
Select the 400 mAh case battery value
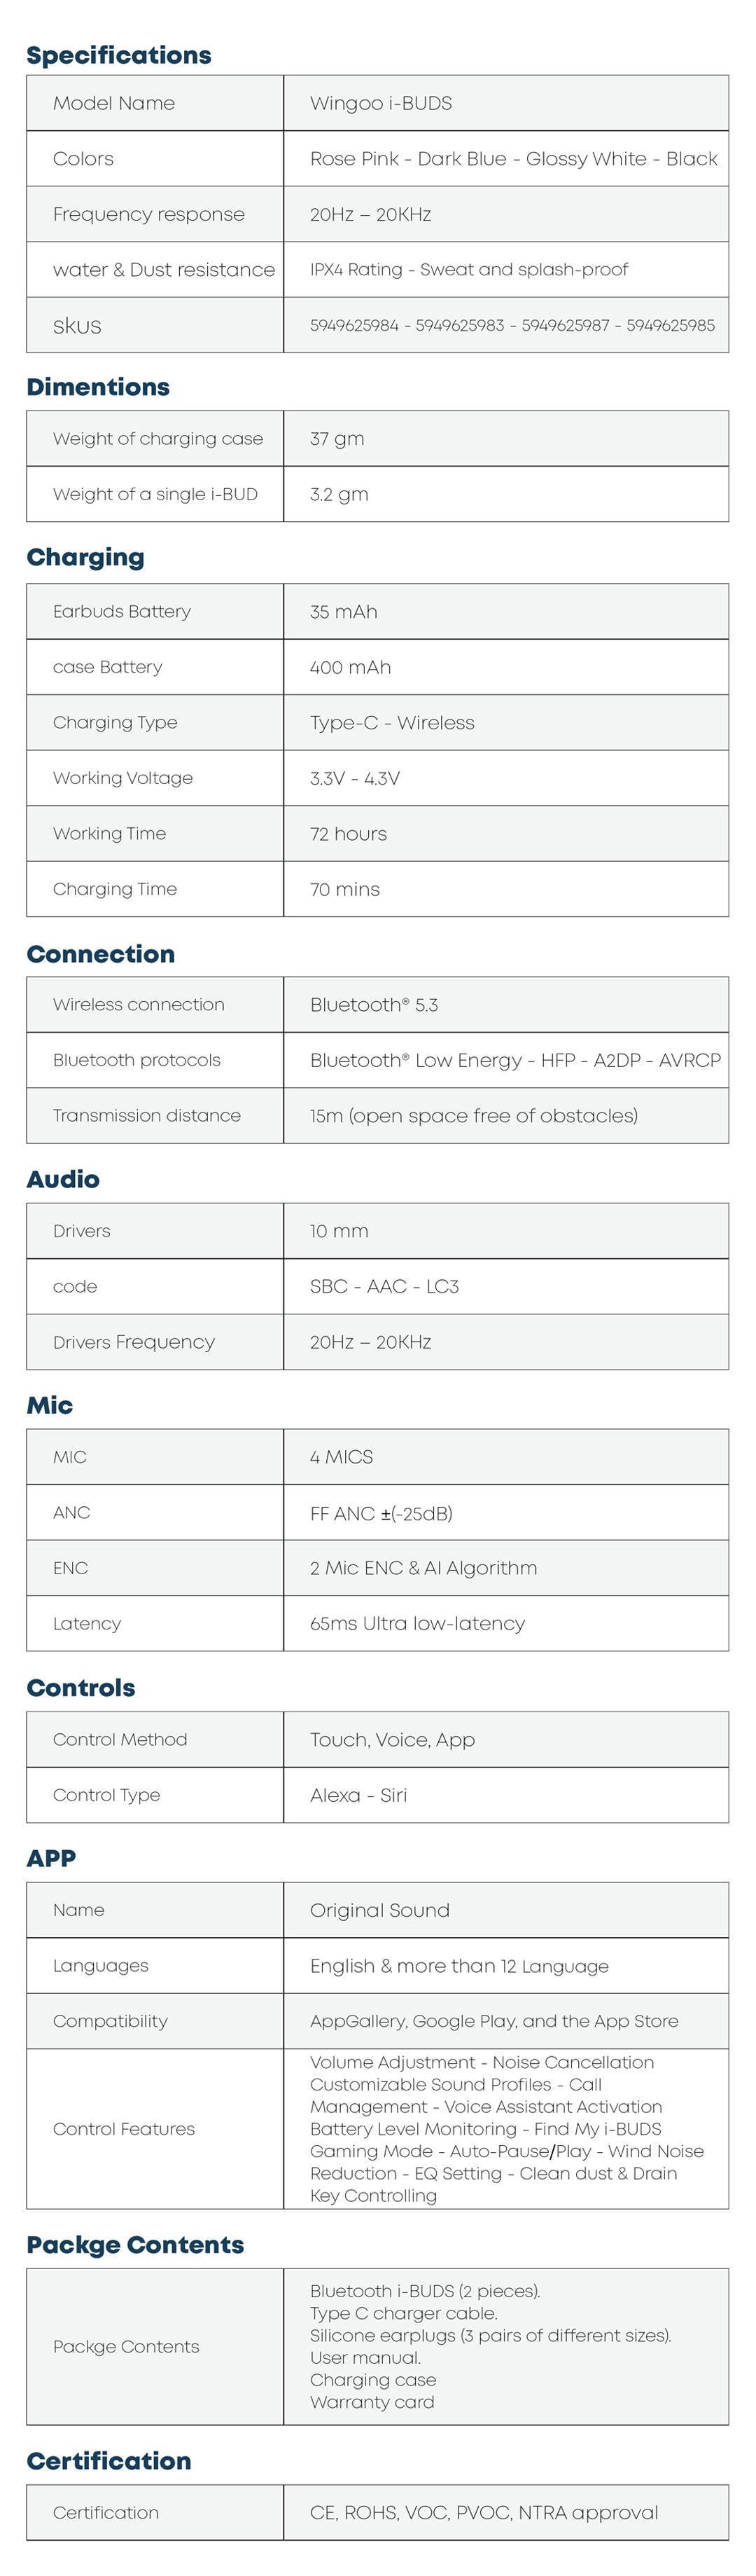coord(349,667)
